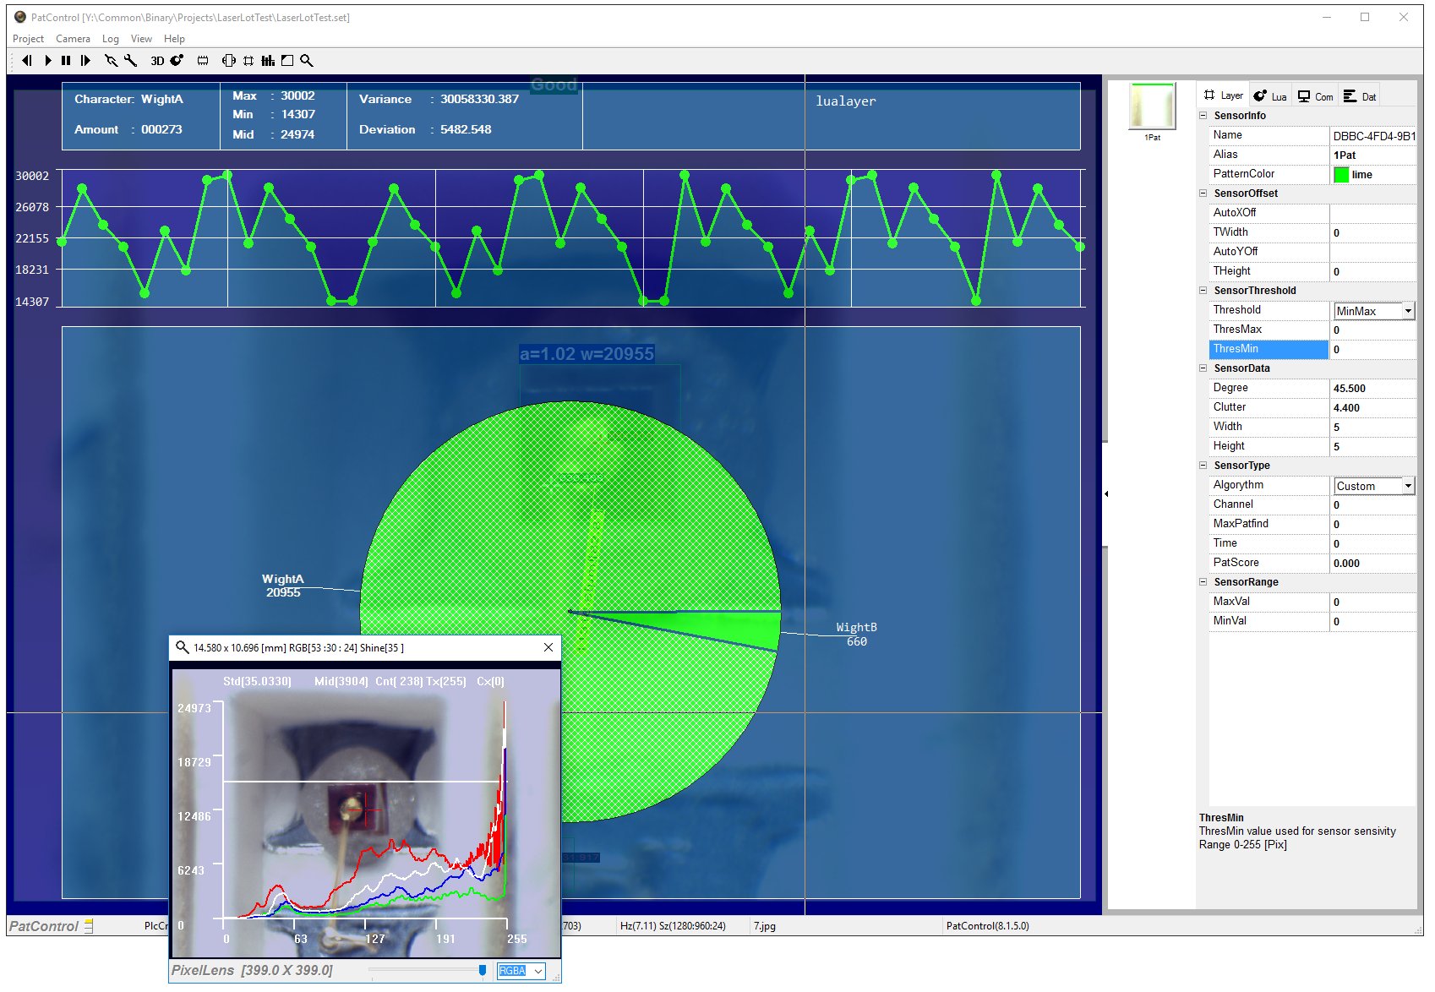Select the crossed pointer tool icon
Image resolution: width=1435 pixels, height=992 pixels.
point(111,61)
